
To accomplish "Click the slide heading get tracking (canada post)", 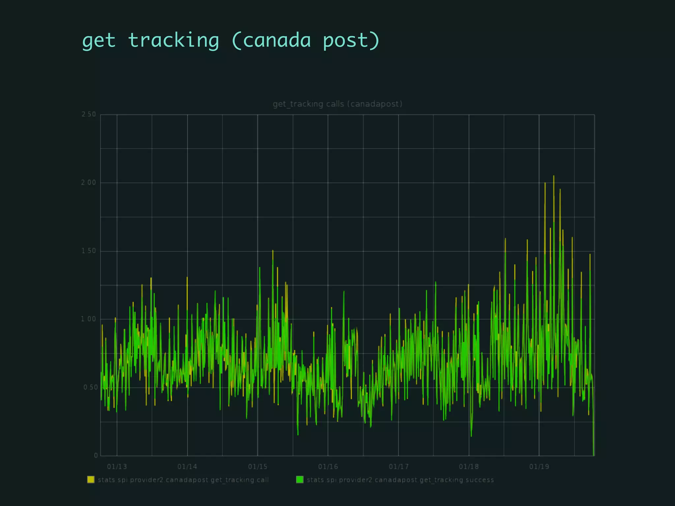I will coord(231,41).
